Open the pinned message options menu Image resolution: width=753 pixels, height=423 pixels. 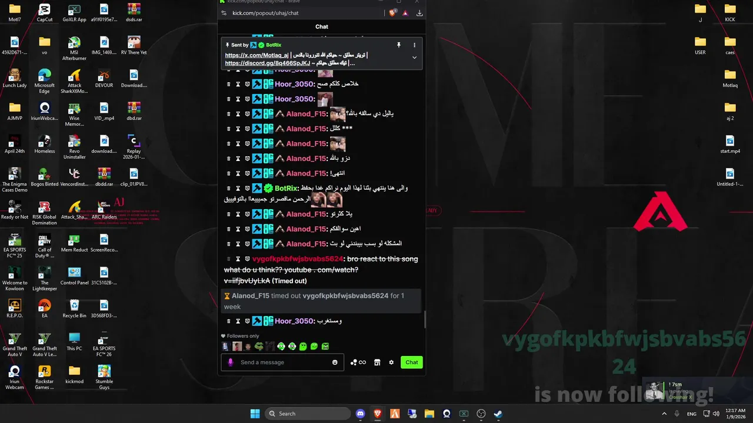(414, 45)
